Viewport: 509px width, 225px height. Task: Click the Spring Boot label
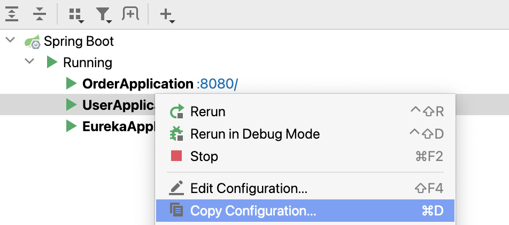coord(79,42)
